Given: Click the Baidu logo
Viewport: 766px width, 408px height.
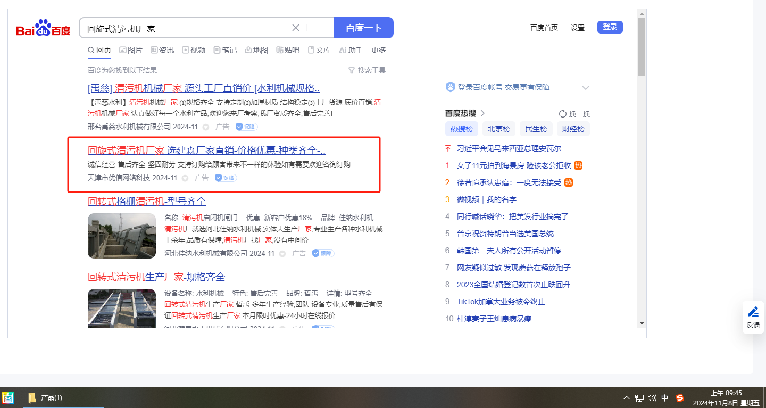Looking at the screenshot, I should pyautogui.click(x=43, y=28).
